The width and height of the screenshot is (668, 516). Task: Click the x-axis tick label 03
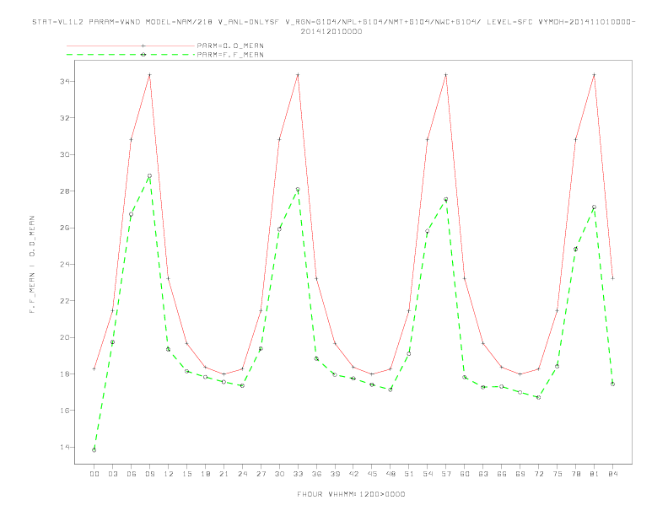112,474
